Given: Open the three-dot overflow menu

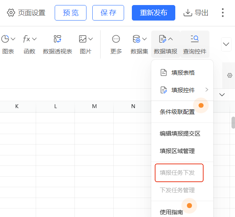Looking at the screenshot, I should 223,13.
